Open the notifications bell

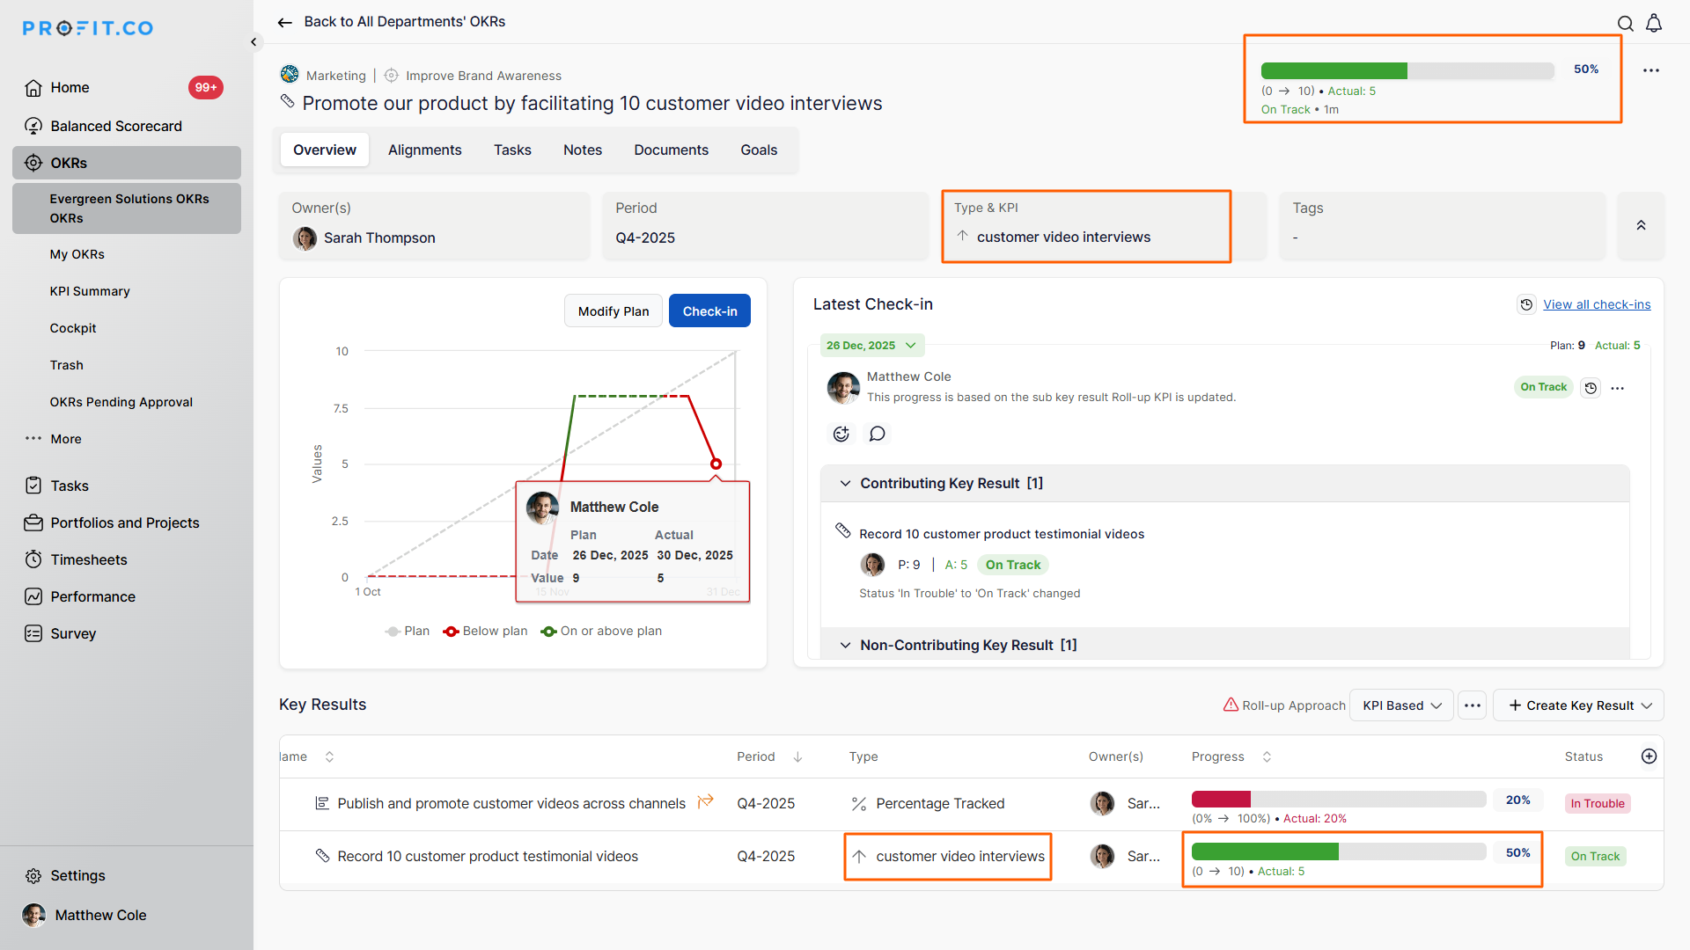[x=1654, y=24]
